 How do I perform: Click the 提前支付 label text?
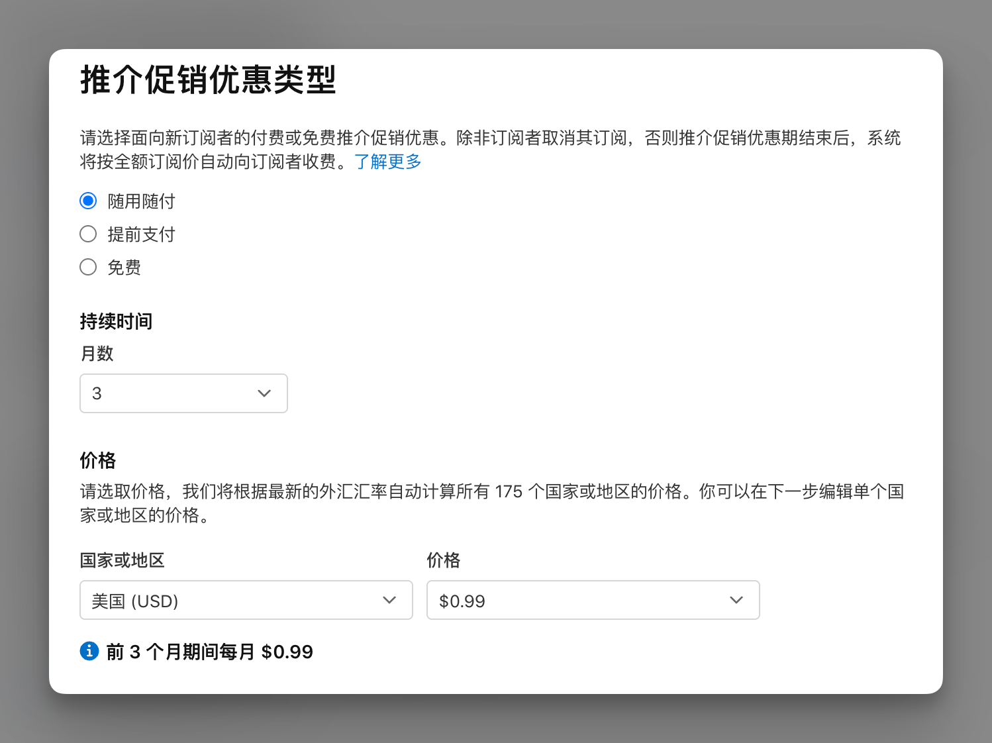(141, 234)
